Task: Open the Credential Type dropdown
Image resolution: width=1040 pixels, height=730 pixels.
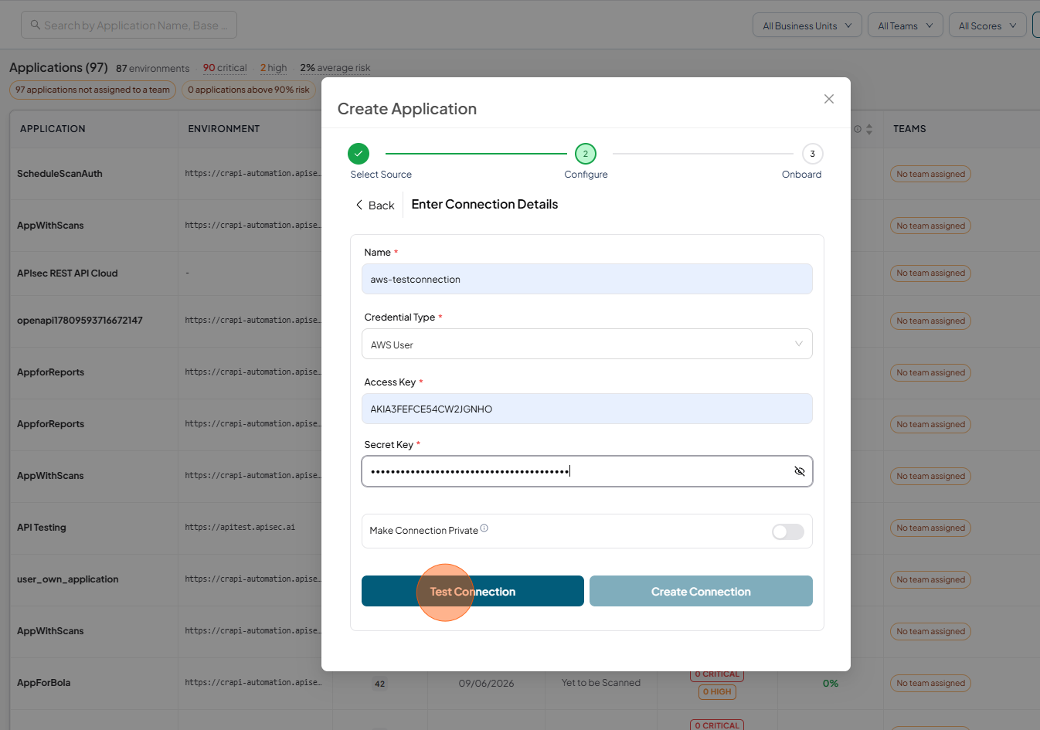Action: pos(587,344)
